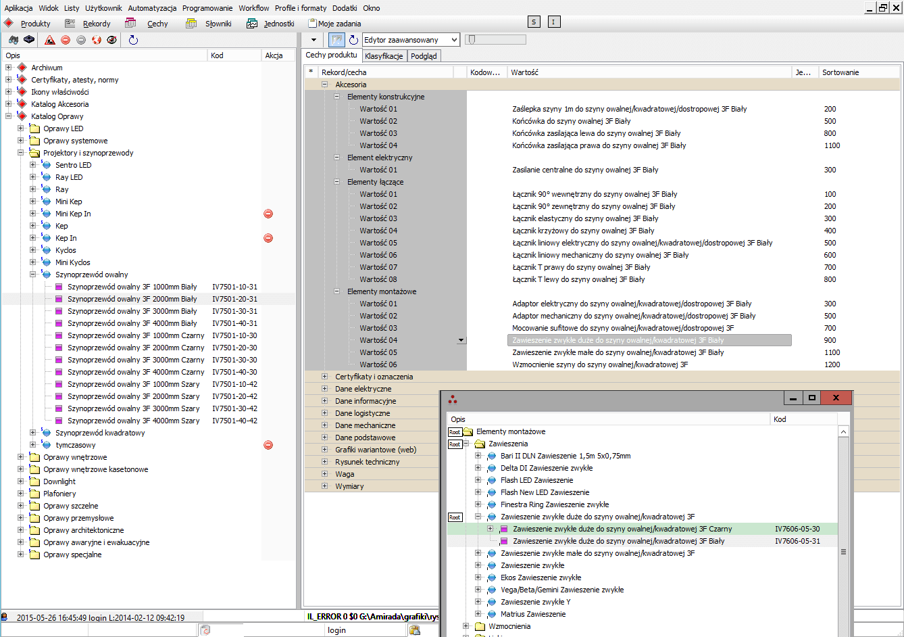The image size is (904, 637).
Task: Click the Akcja column header
Action: coord(278,55)
